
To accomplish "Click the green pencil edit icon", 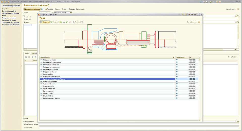I will [67, 22].
